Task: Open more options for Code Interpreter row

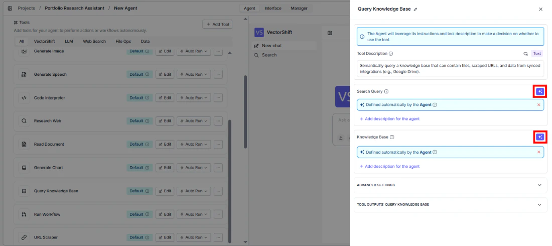Action: 218,97
